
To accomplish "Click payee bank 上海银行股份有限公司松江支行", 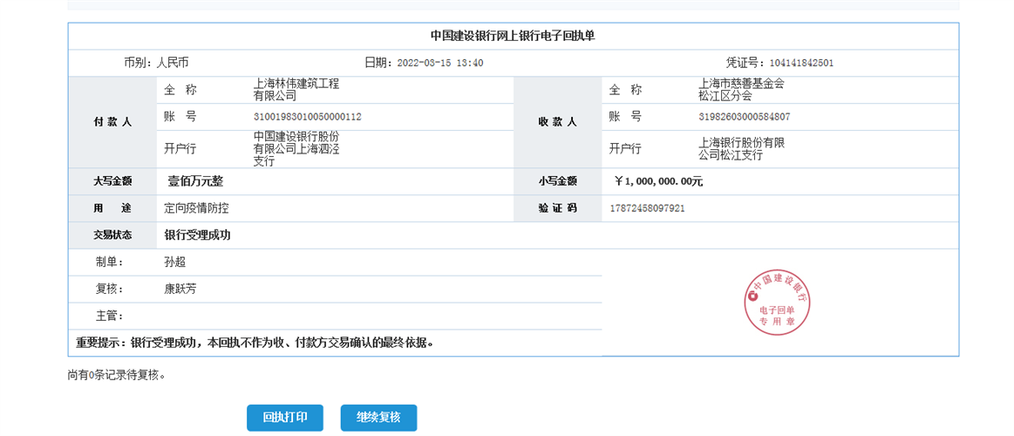I will coord(741,149).
